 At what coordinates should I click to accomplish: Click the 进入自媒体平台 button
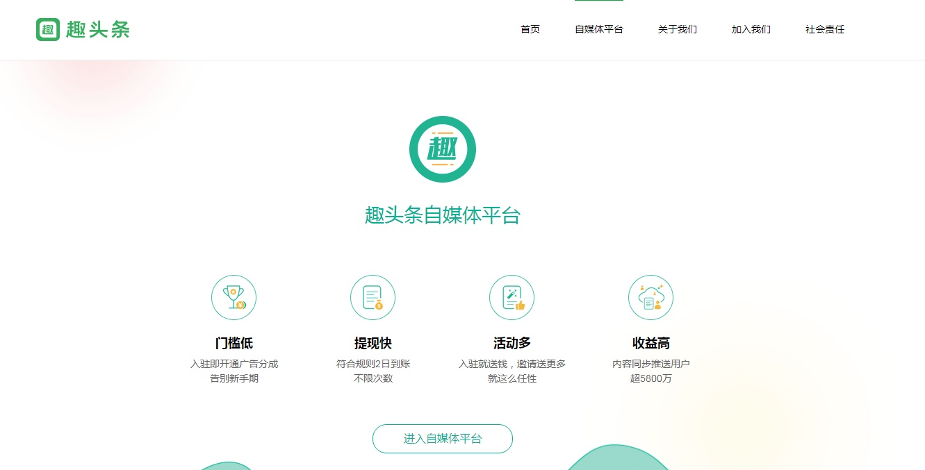coord(443,439)
